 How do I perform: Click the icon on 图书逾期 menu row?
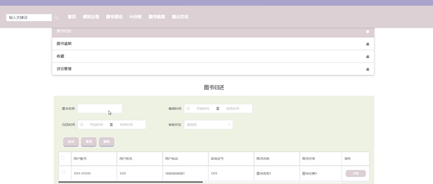(368, 44)
